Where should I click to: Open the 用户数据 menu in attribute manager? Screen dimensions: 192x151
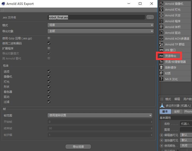pyautogui.click(x=188, y=99)
